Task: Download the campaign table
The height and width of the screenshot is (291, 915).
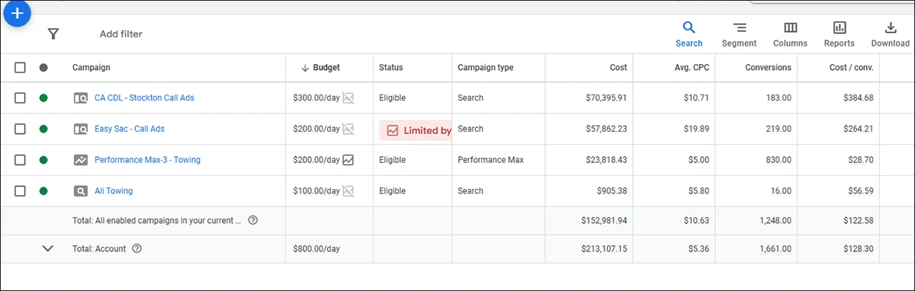Action: (890, 34)
